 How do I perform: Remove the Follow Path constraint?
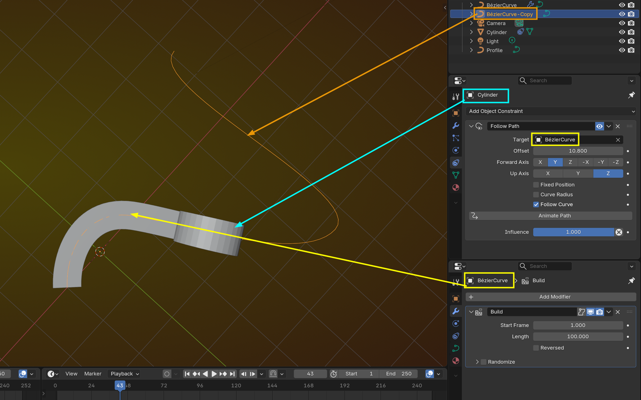(618, 126)
